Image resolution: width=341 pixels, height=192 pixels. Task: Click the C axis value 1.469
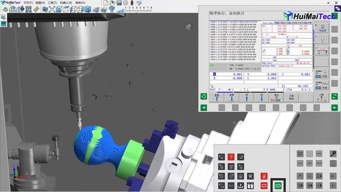[272, 78]
